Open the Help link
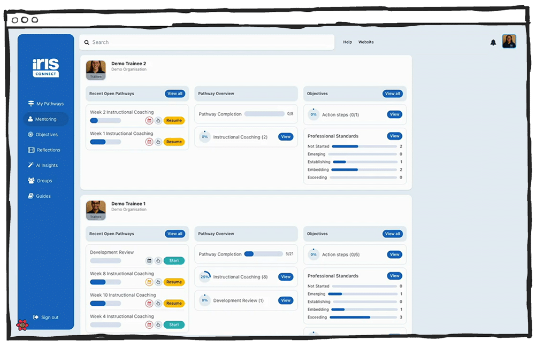535x348 pixels. pos(347,42)
